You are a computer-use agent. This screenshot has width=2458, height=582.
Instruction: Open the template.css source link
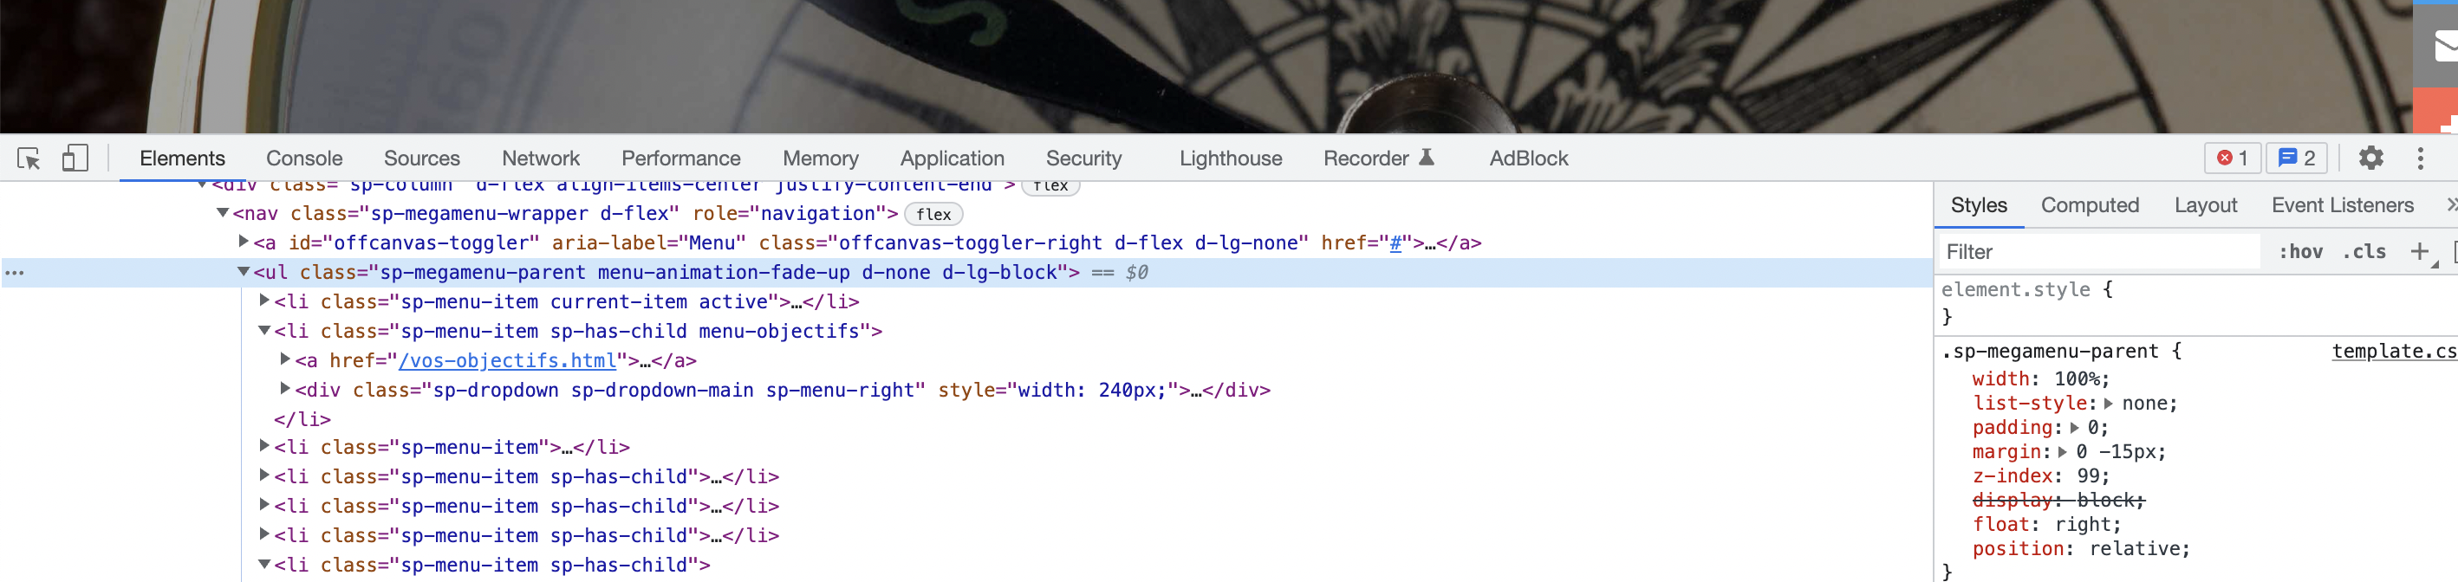click(x=2394, y=351)
